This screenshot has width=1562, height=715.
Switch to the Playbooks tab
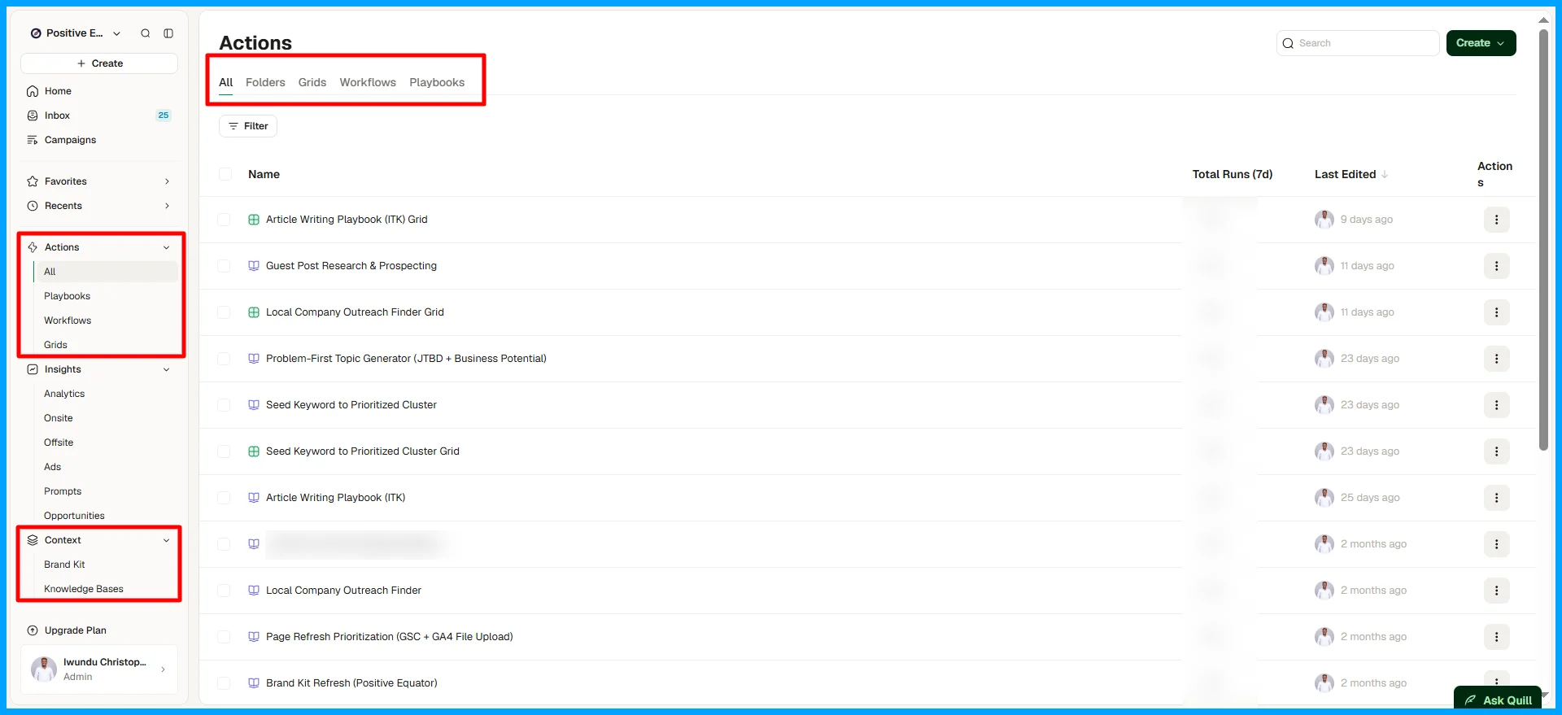[437, 82]
